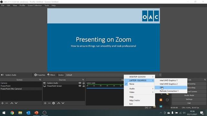Select the PowerPoint (No Camera) scene
This screenshot has width=207, height=116.
click(x=21, y=89)
